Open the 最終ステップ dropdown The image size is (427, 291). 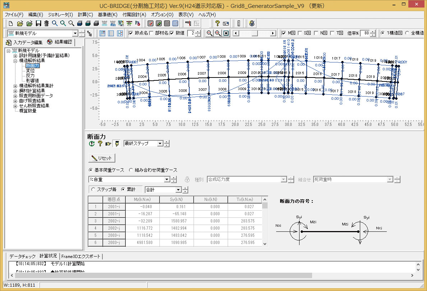click(160, 144)
